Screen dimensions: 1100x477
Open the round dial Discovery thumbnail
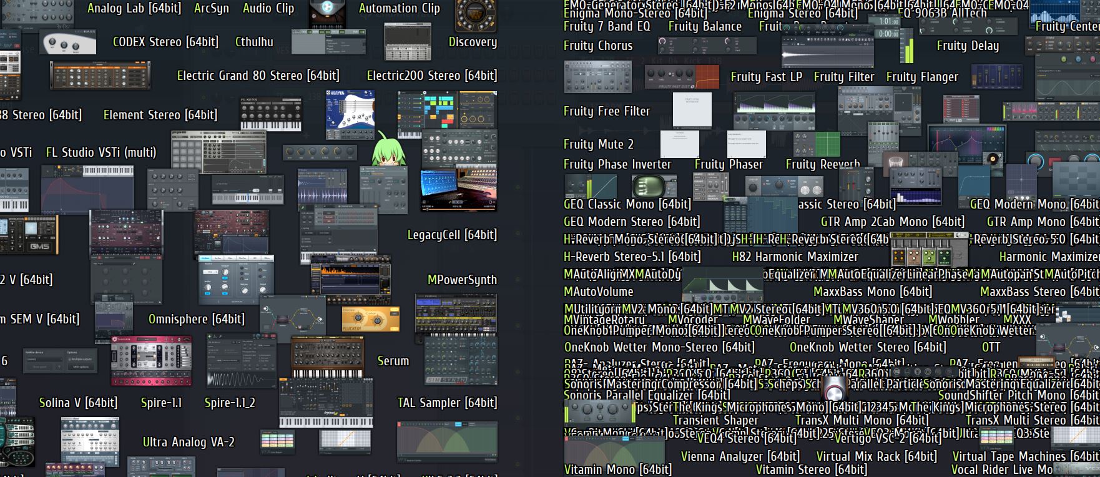click(x=476, y=16)
